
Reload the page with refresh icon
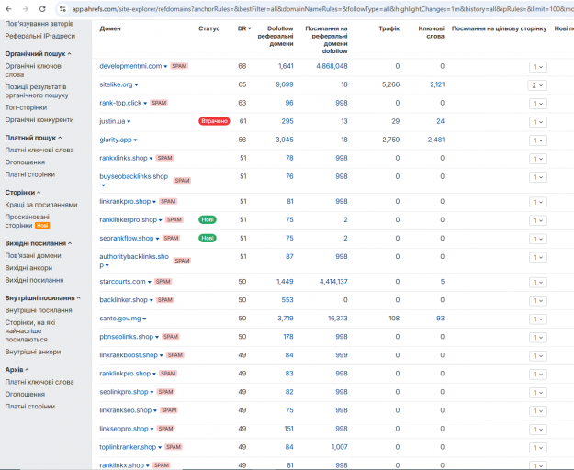(42, 9)
